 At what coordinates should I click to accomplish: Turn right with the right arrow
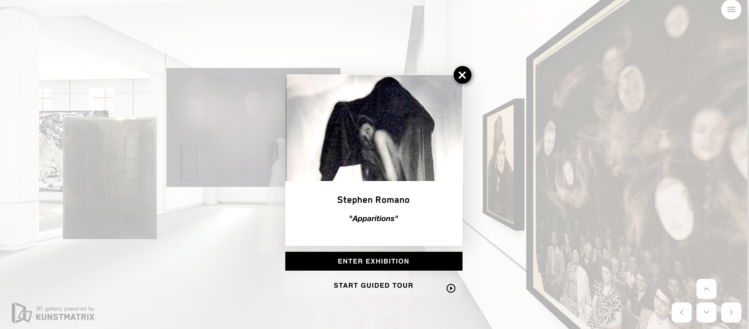tap(731, 312)
